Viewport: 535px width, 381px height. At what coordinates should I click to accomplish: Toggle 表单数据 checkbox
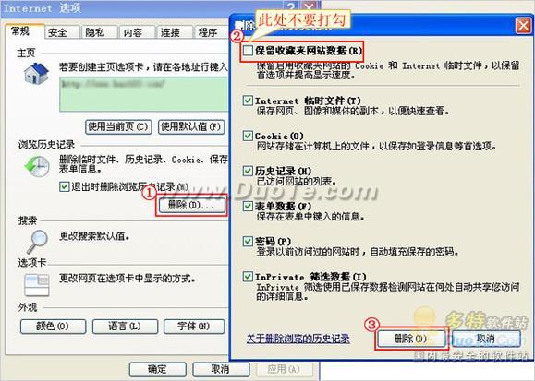pyautogui.click(x=248, y=206)
